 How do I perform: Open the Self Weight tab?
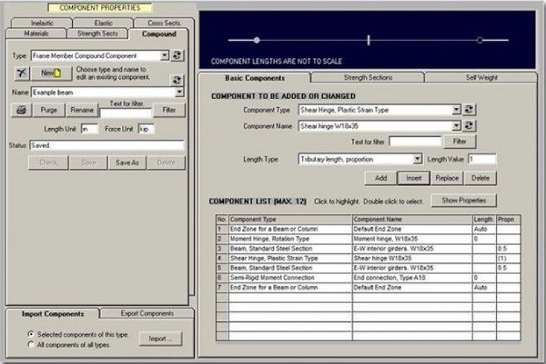(481, 78)
